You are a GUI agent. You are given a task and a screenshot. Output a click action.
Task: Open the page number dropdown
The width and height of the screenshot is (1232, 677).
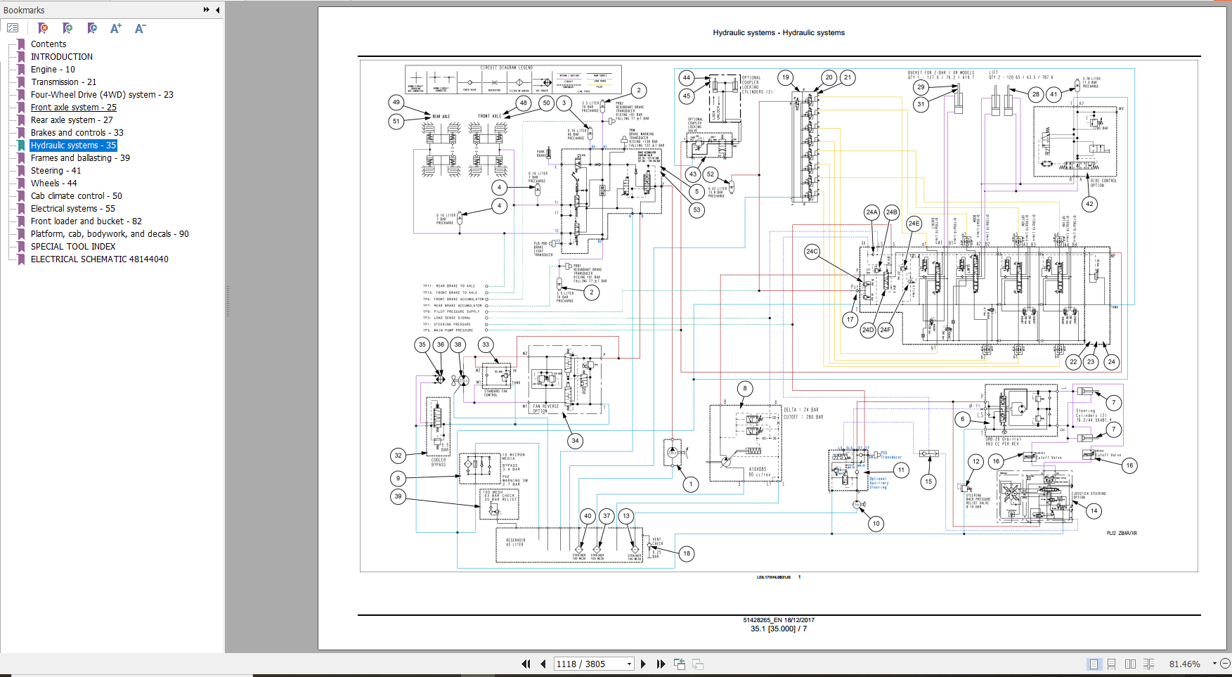pyautogui.click(x=629, y=664)
